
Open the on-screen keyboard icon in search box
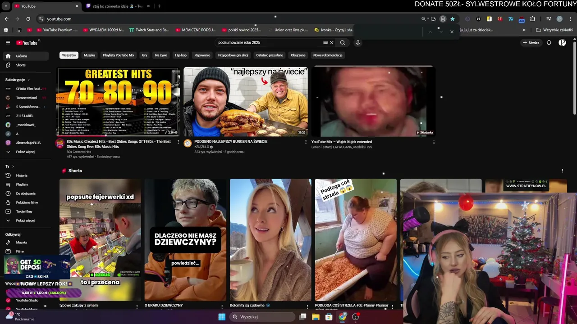[x=325, y=43]
